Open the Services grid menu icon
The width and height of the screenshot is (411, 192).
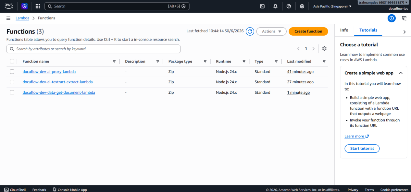coord(38,6)
